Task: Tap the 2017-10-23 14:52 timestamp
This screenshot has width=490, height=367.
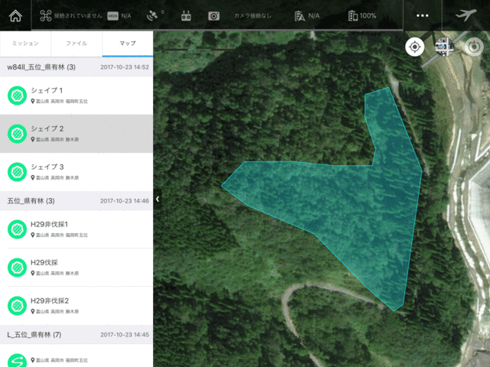Action: coord(125,67)
